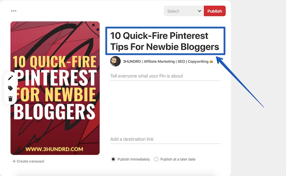Screen dimensions: 286x176
Task: Click the WWW.3HUNDRD.COM text on the image
Action: [54, 149]
